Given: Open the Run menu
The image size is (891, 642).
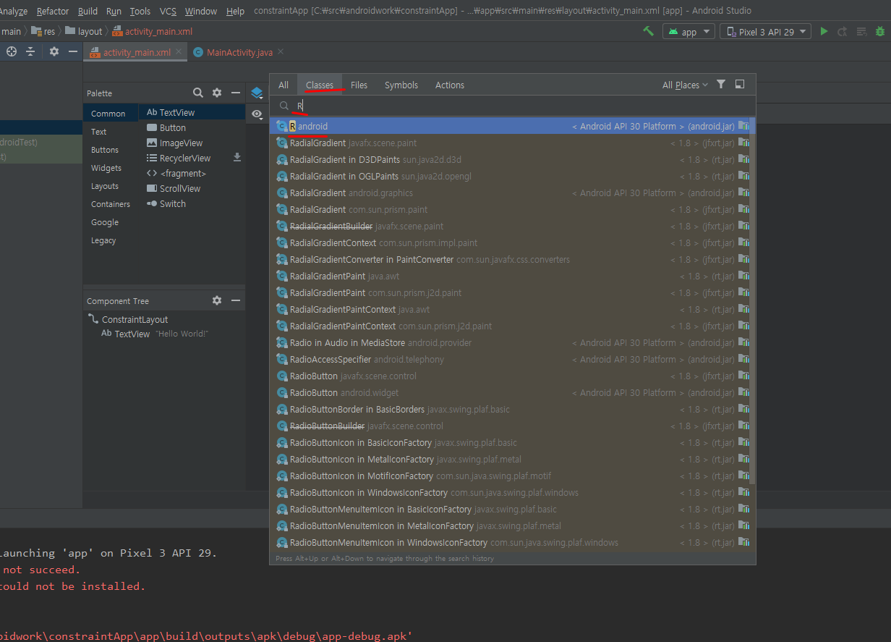Looking at the screenshot, I should [114, 11].
